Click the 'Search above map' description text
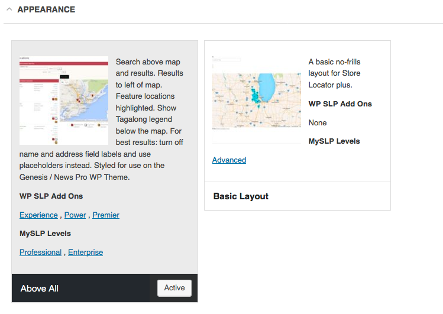 (x=148, y=62)
